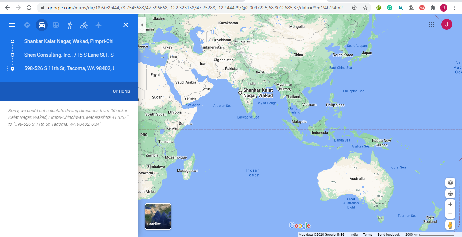This screenshot has height=237, width=462.
Task: Click the Saudi Arabia label
Action: pos(186,82)
